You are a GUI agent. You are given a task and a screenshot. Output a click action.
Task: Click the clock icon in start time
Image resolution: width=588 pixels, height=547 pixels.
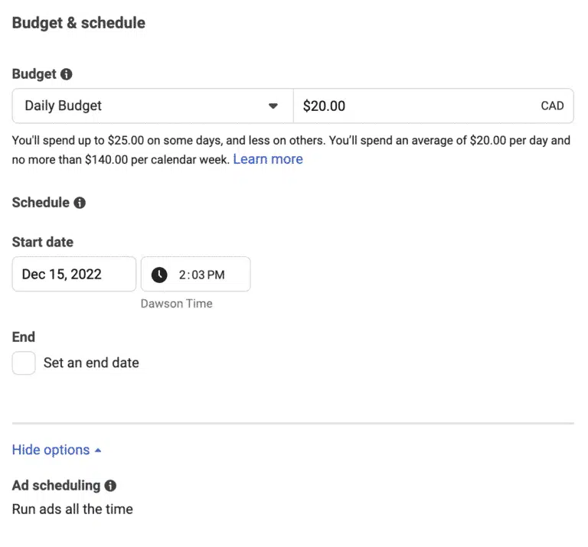[x=159, y=274]
